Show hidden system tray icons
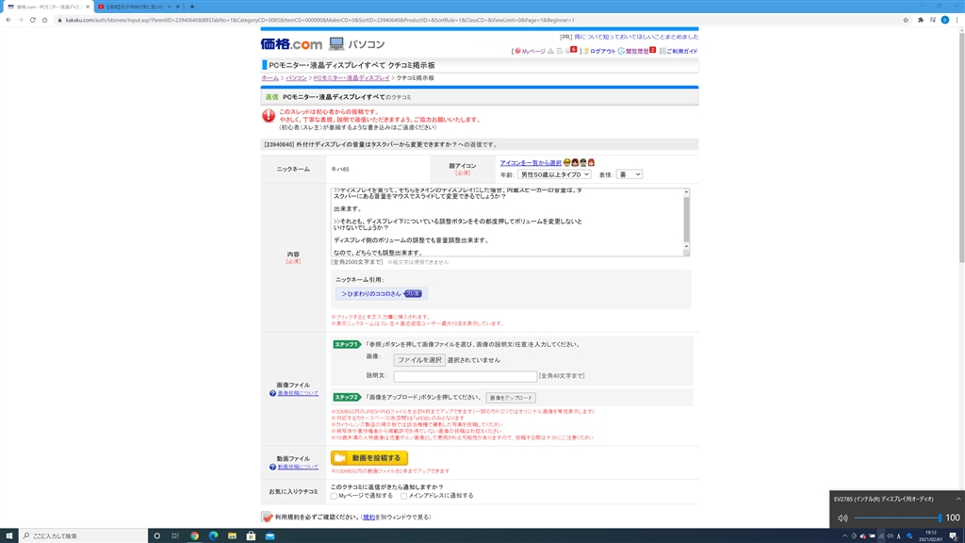 coord(844,535)
